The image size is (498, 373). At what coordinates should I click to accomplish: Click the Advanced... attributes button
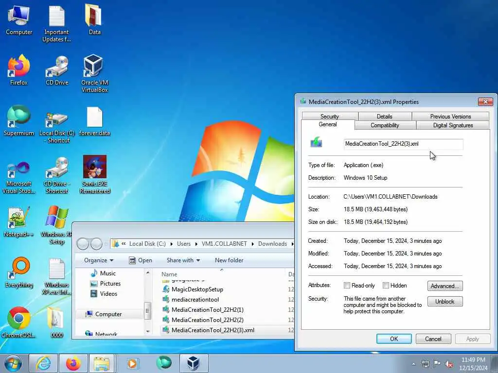point(445,286)
